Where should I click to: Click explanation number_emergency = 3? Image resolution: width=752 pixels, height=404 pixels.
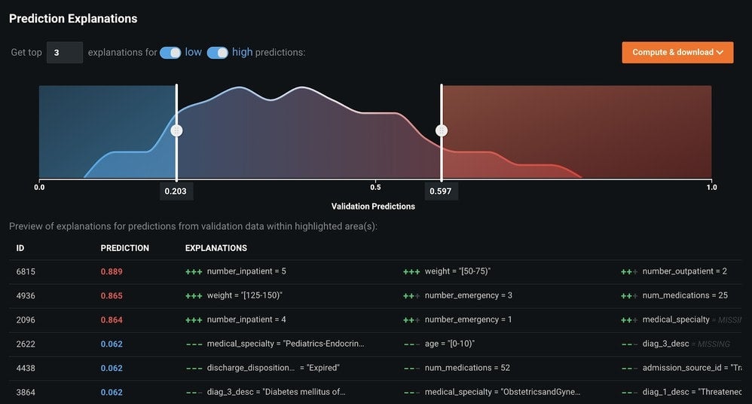(468, 295)
